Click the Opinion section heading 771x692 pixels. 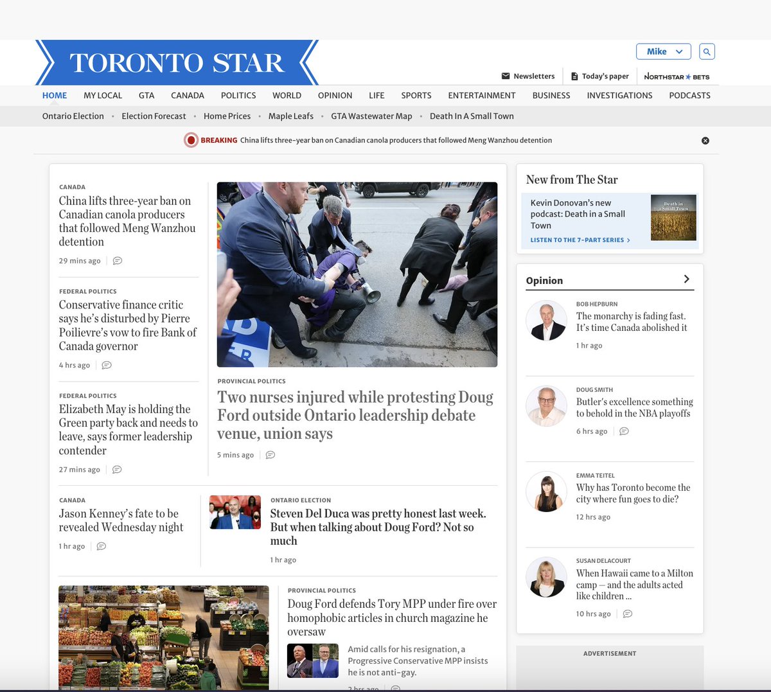pyautogui.click(x=544, y=281)
